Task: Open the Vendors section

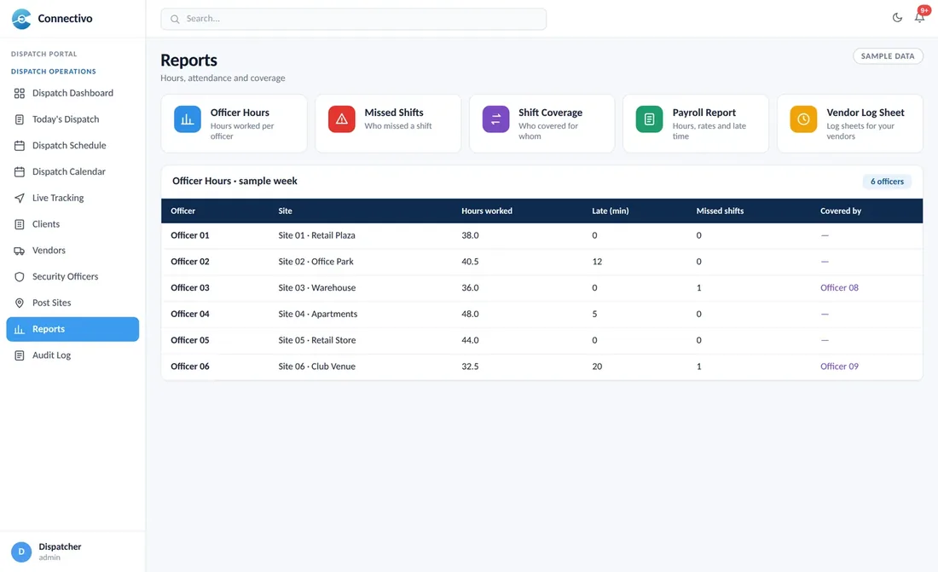Action: point(72,251)
